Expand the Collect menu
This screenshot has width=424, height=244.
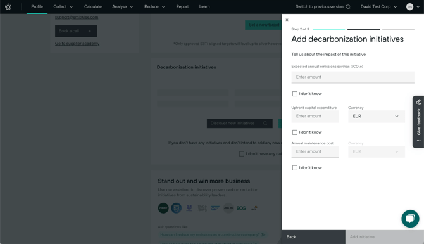coord(63,6)
